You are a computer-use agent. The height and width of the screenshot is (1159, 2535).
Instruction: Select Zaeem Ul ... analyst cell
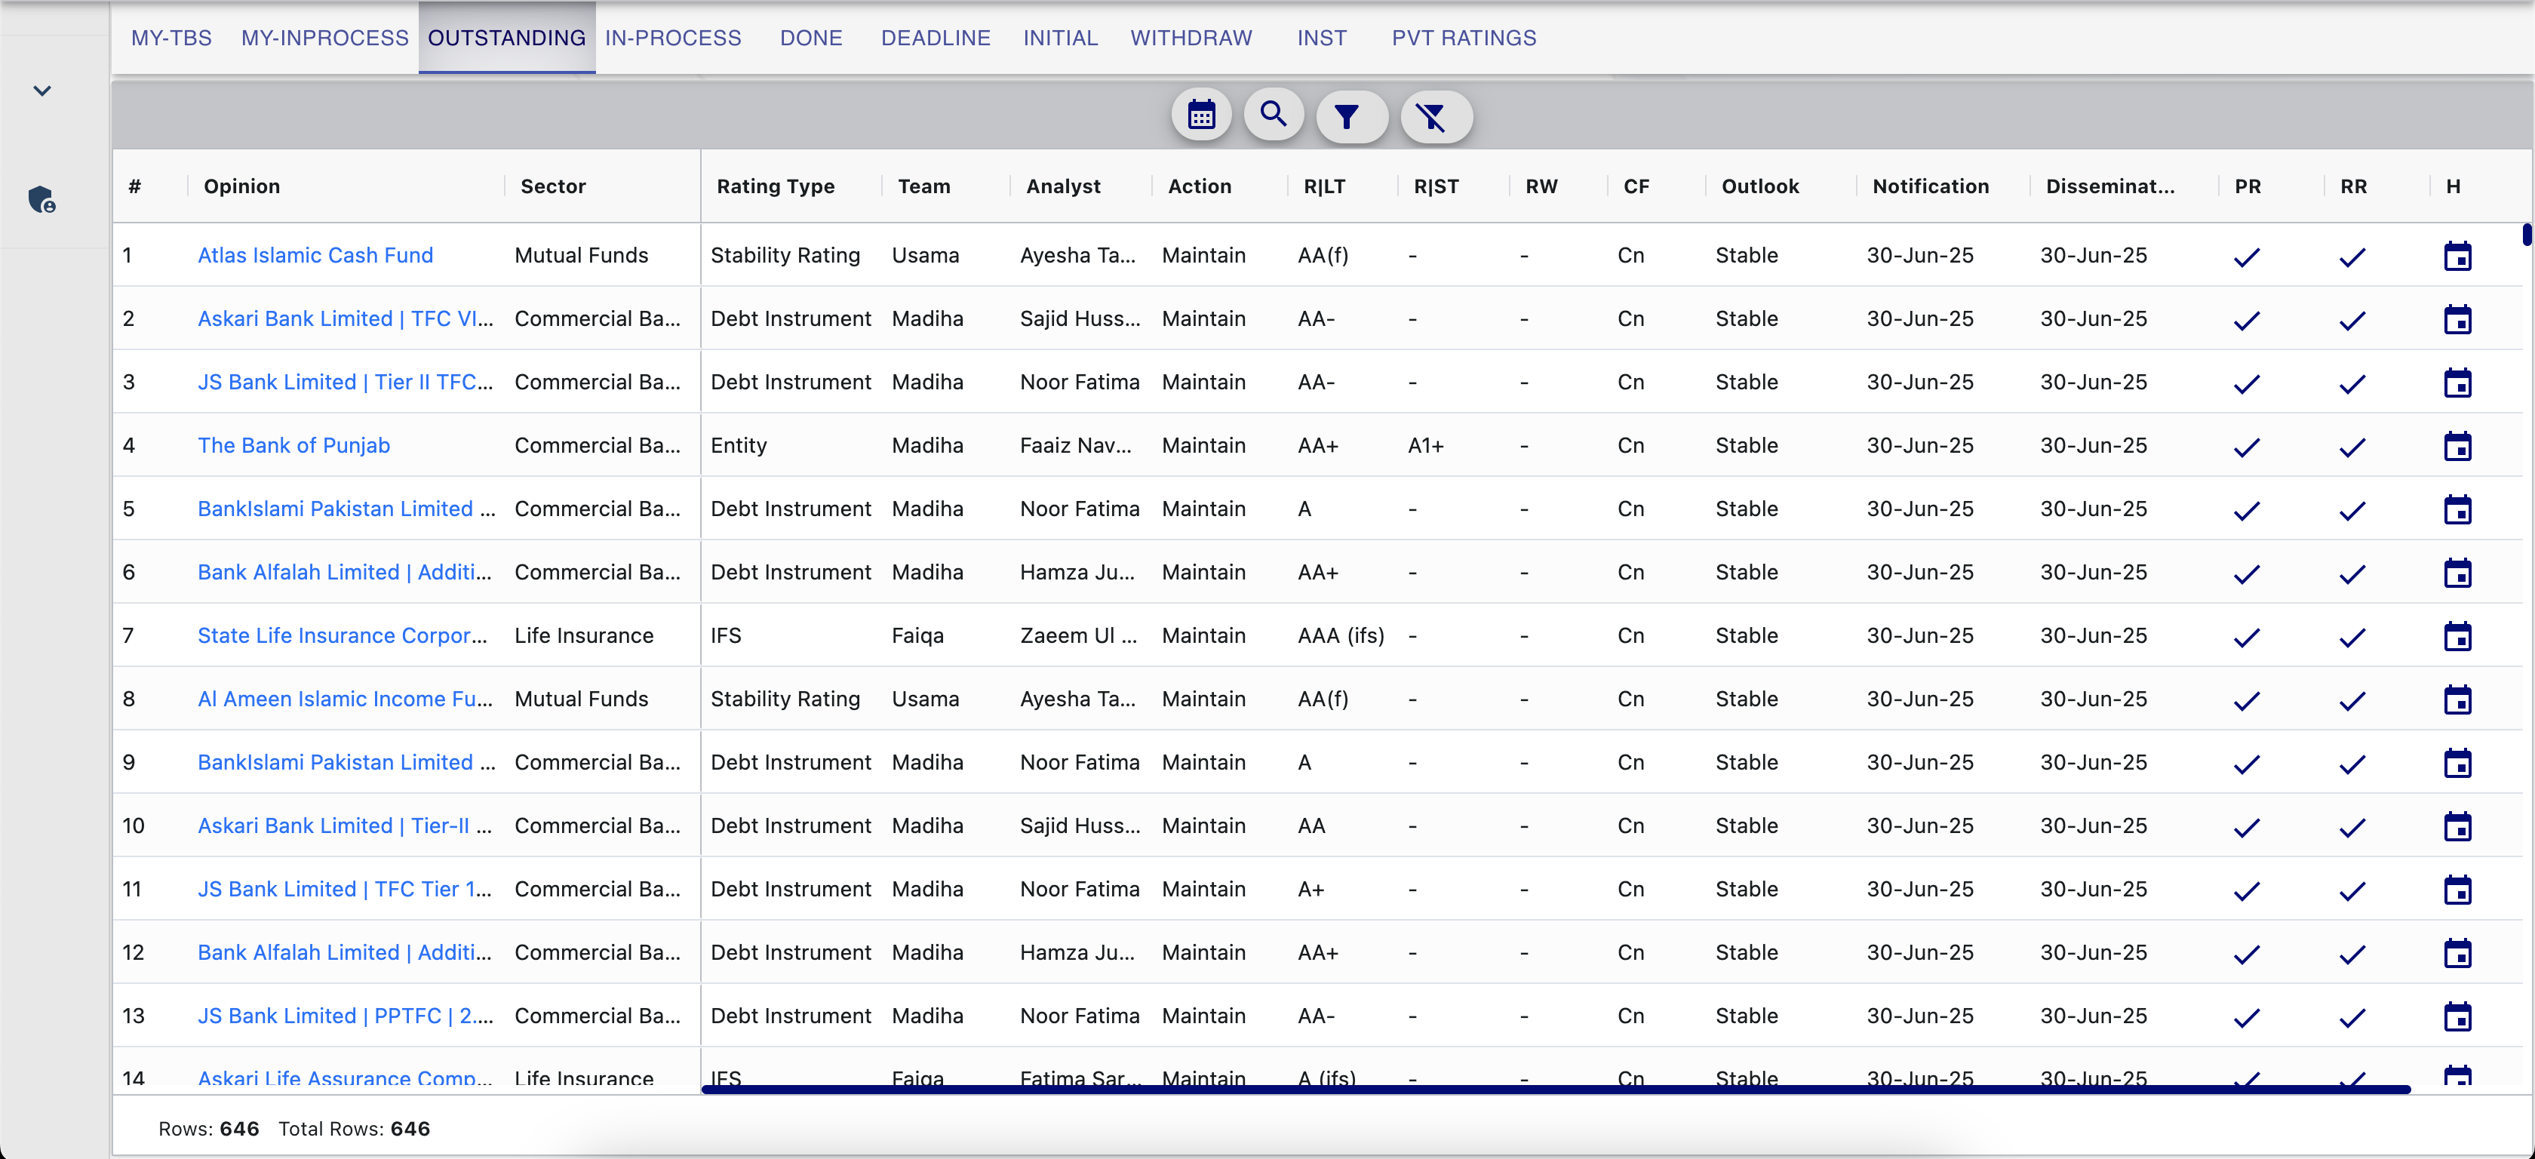[1079, 635]
